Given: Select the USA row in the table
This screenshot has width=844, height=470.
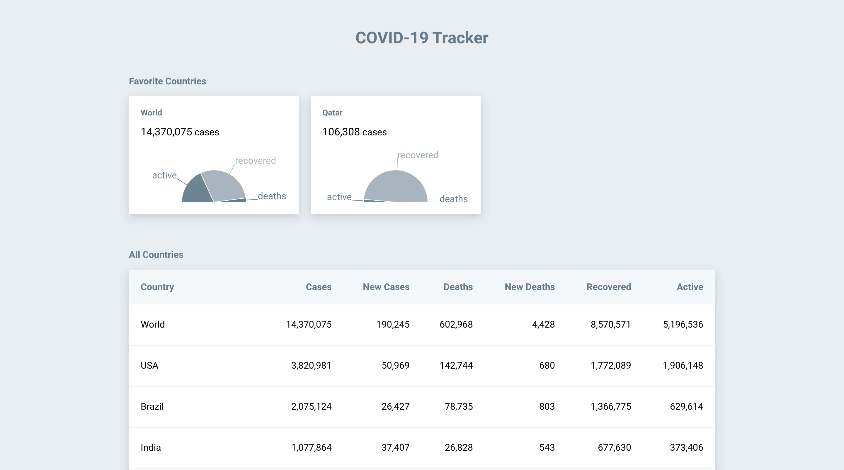Looking at the screenshot, I should [x=422, y=365].
